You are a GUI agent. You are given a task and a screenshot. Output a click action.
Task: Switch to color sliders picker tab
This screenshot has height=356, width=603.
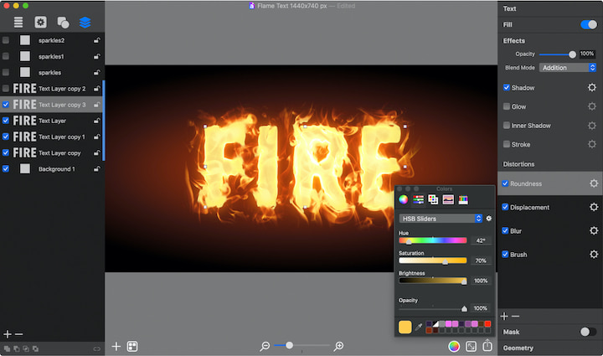[418, 199]
